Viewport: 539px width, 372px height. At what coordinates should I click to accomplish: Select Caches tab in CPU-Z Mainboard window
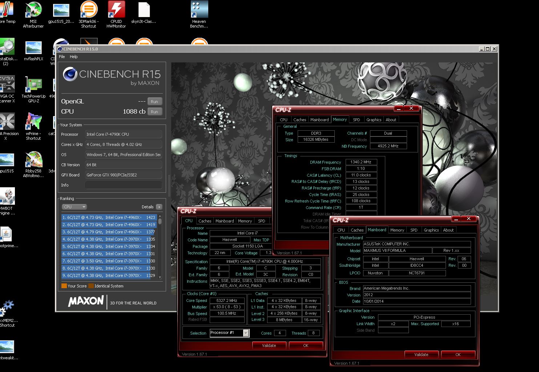(357, 230)
